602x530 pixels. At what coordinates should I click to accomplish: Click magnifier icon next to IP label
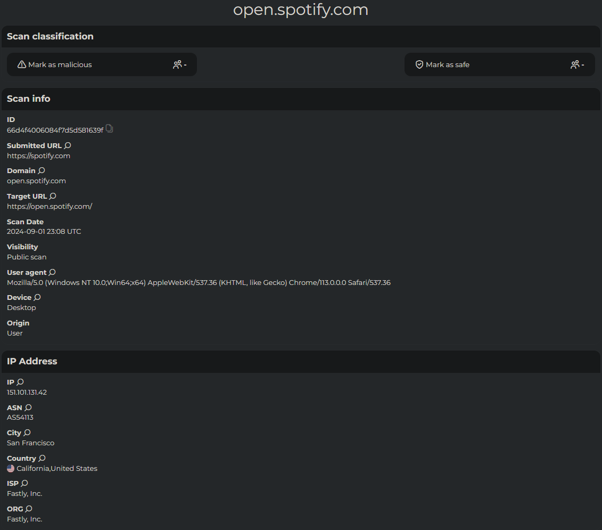20,382
